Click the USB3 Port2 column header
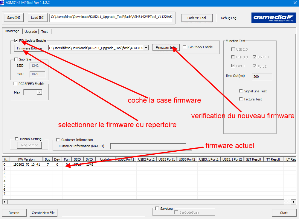The height and width of the screenshot is (219, 299). (187, 159)
